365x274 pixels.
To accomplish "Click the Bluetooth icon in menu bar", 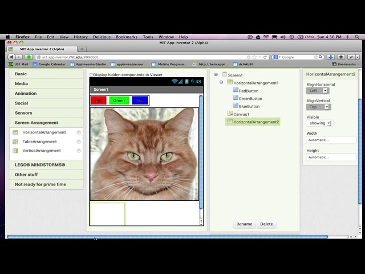I will (348, 37).
